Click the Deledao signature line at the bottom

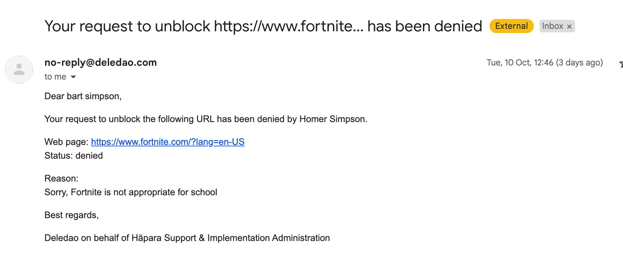pos(187,238)
